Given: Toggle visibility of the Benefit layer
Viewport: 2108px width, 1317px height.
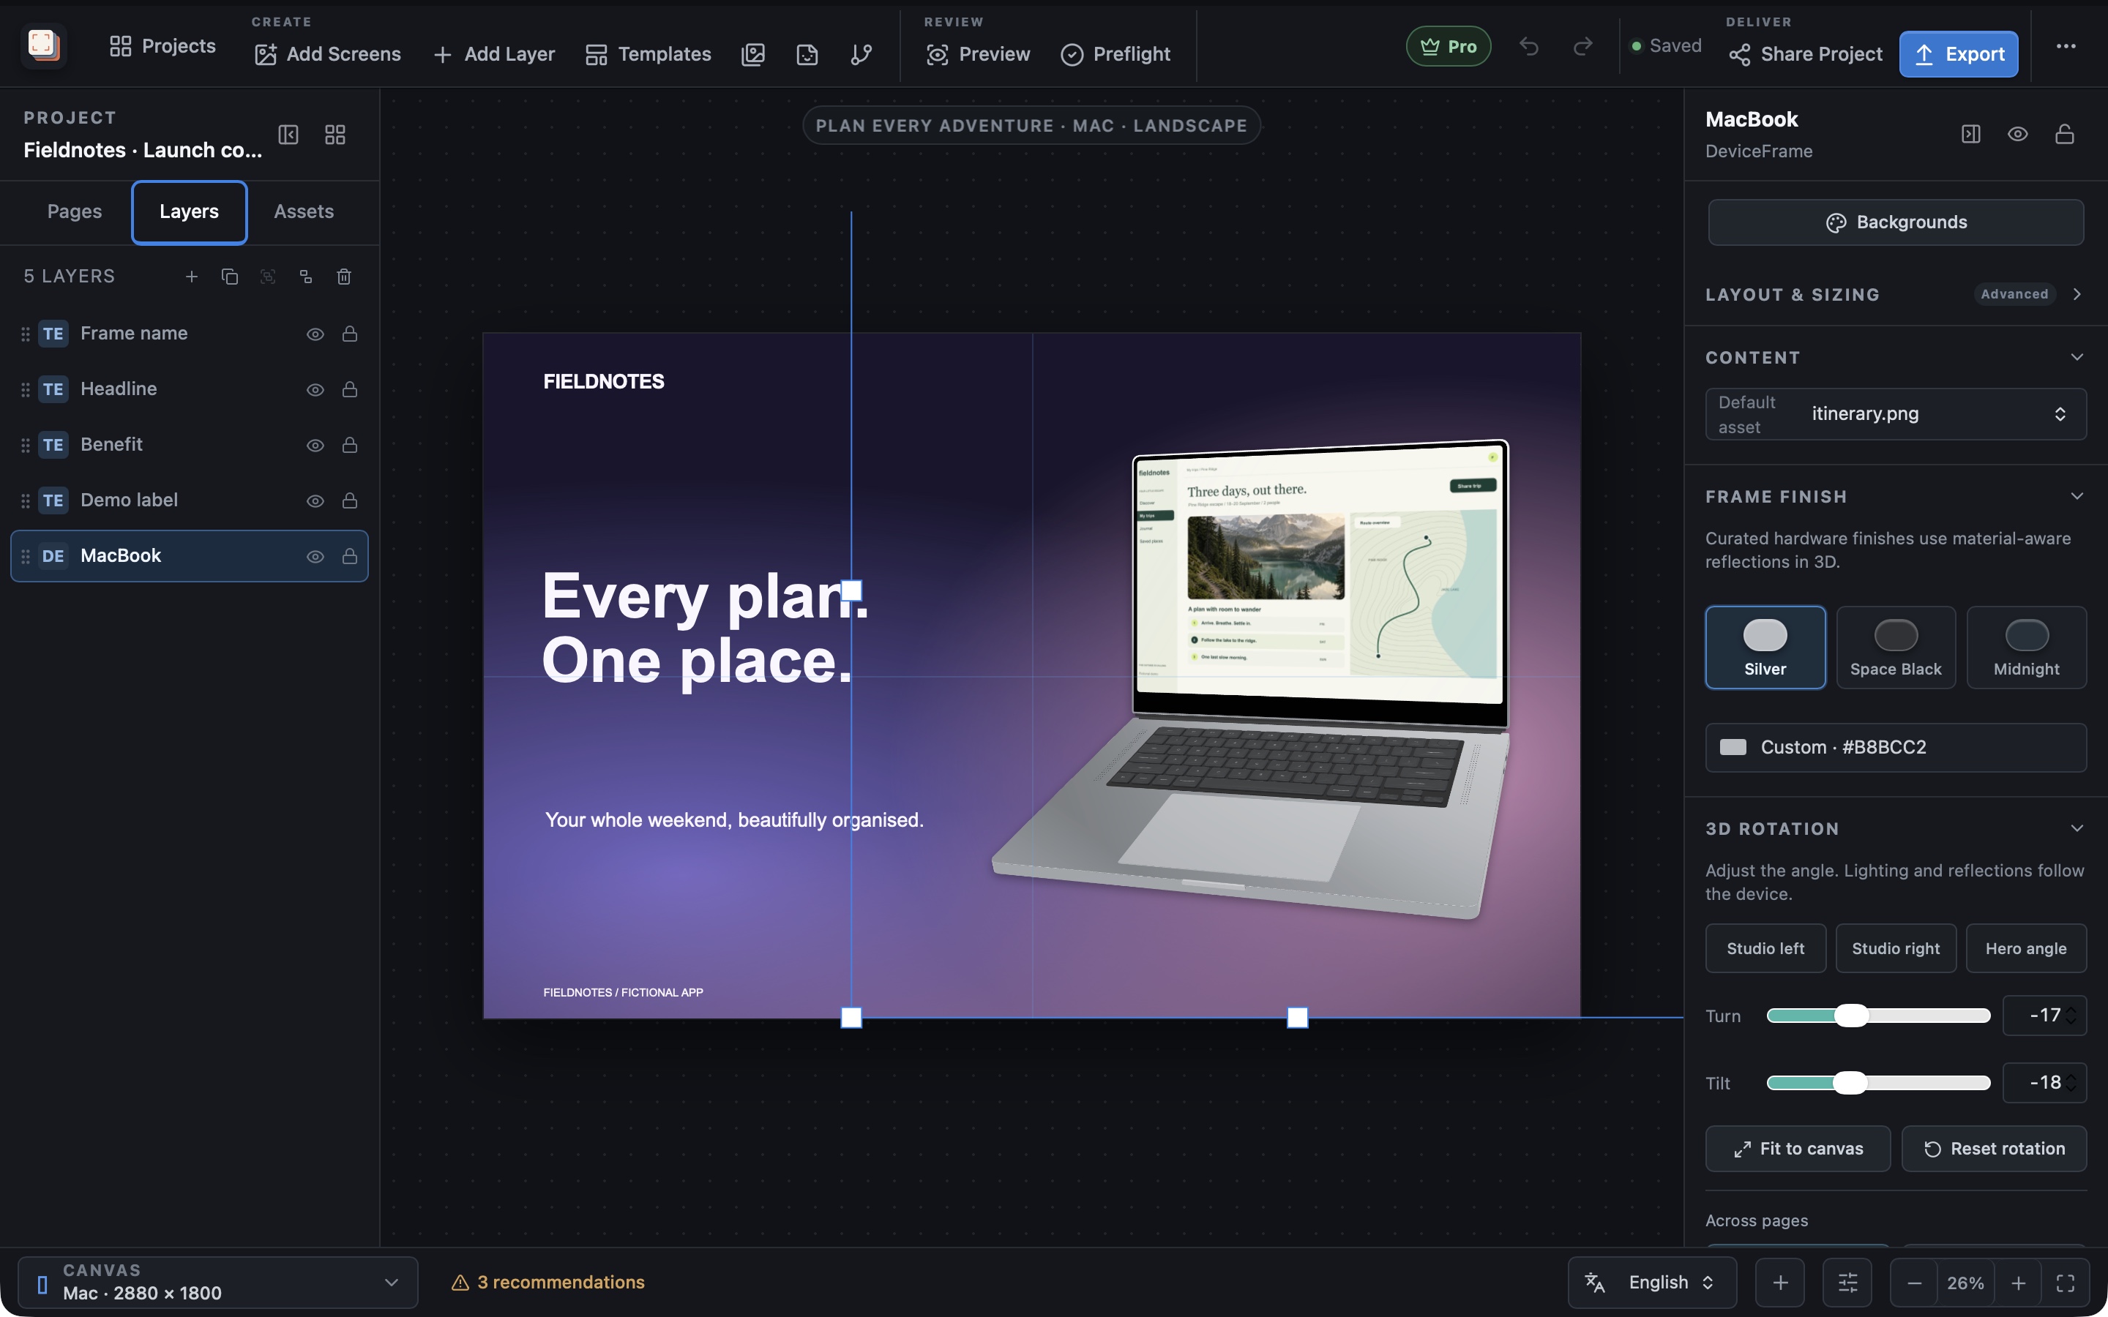Looking at the screenshot, I should 315,445.
